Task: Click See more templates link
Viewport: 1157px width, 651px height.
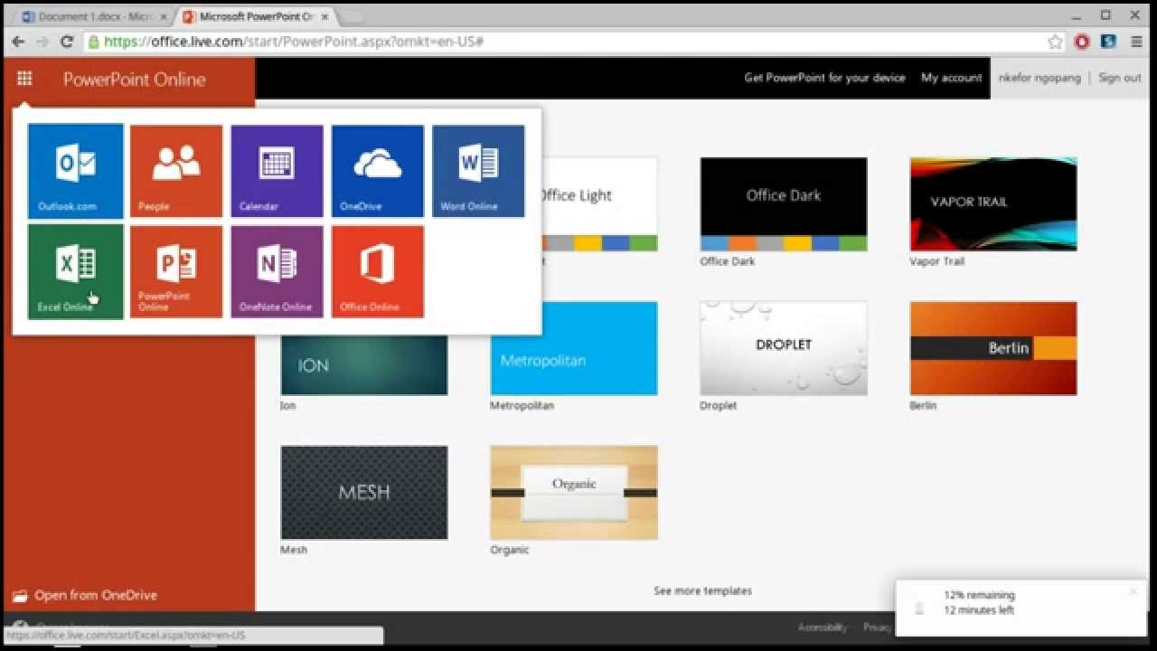Action: [702, 590]
